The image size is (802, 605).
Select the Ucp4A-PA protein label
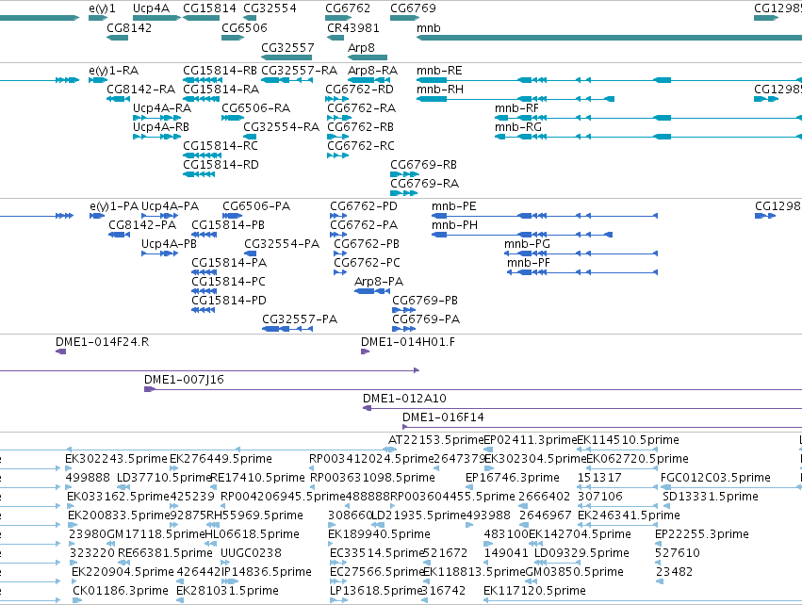[x=171, y=206]
